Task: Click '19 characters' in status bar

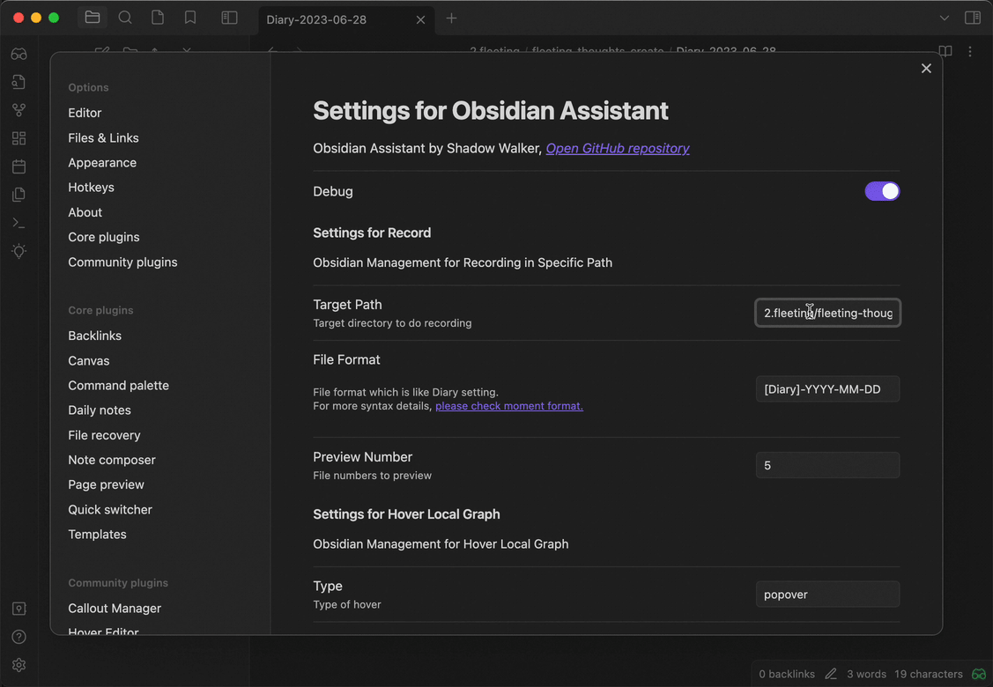Action: pyautogui.click(x=929, y=674)
